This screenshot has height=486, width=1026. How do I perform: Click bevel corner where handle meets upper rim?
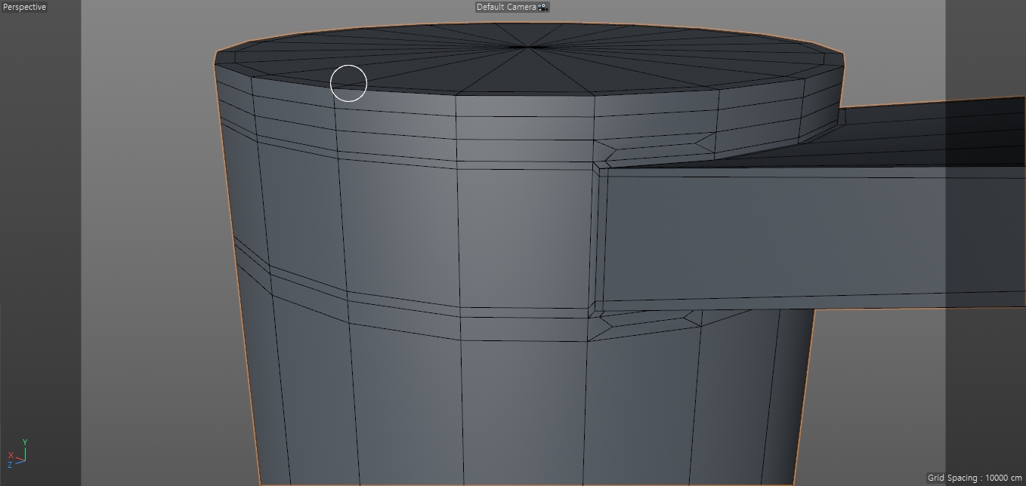click(601, 160)
